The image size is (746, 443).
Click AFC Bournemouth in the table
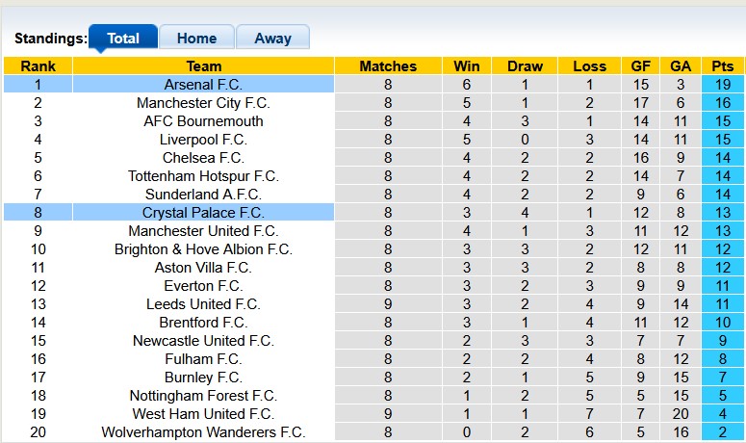pyautogui.click(x=203, y=121)
